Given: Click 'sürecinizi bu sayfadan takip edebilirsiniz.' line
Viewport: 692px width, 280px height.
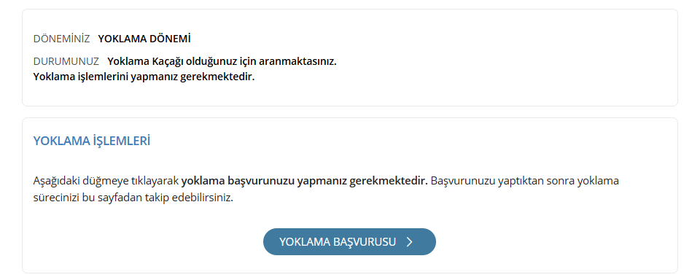Looking at the screenshot, I should [x=133, y=198].
